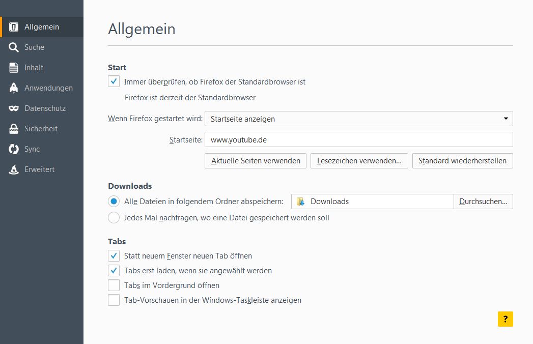533x344 pixels.
Task: Switch to the Allgemein sidebar tab
Action: [x=42, y=27]
